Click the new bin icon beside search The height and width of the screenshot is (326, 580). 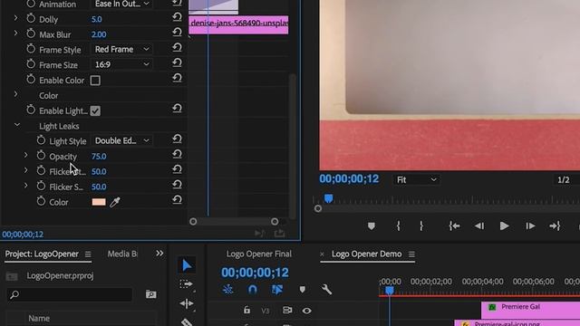coord(150,294)
